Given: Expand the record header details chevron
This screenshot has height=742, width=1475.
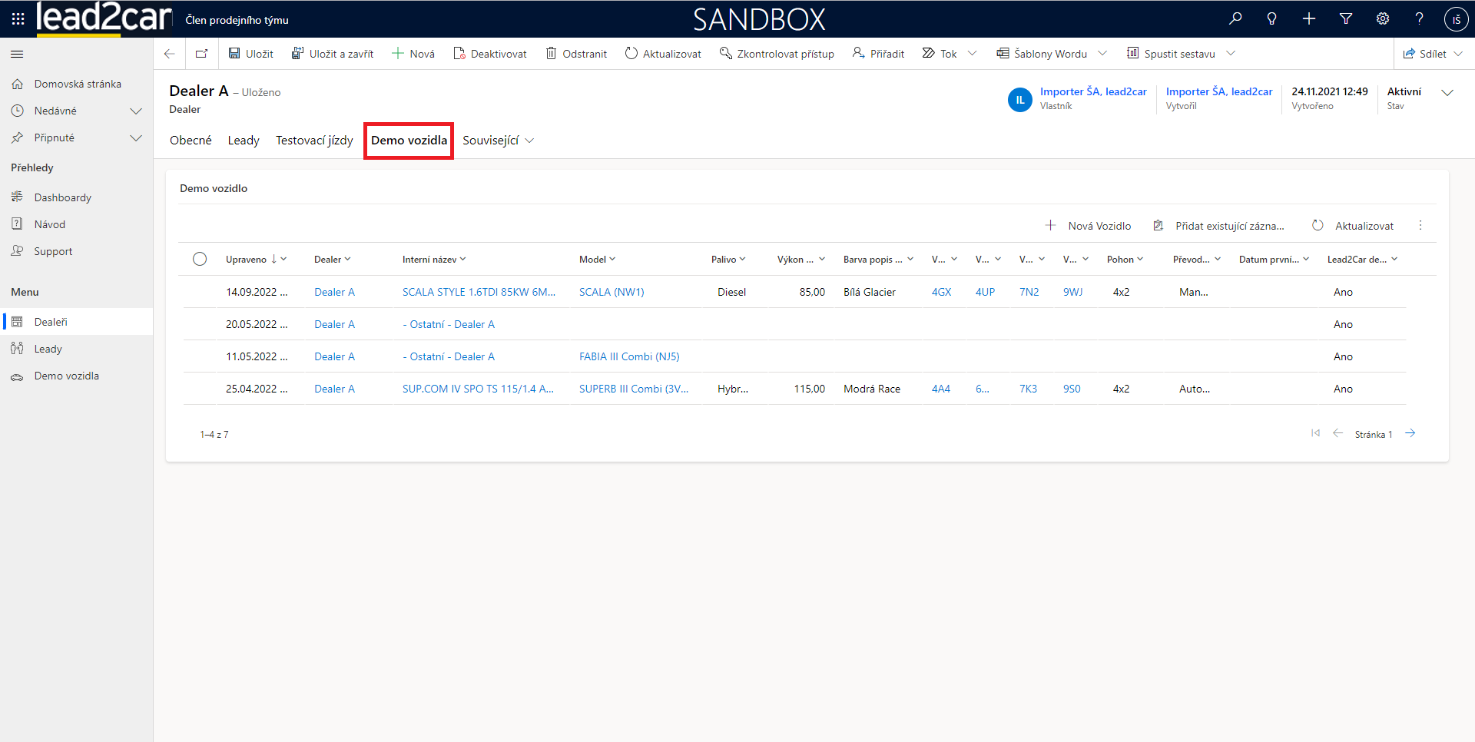Looking at the screenshot, I should tap(1447, 93).
